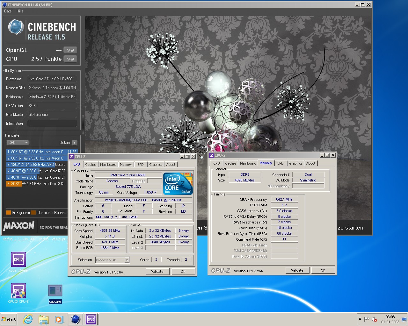
Task: Click the Level 2 cache value 2048 KBytes
Action: pyautogui.click(x=160, y=242)
